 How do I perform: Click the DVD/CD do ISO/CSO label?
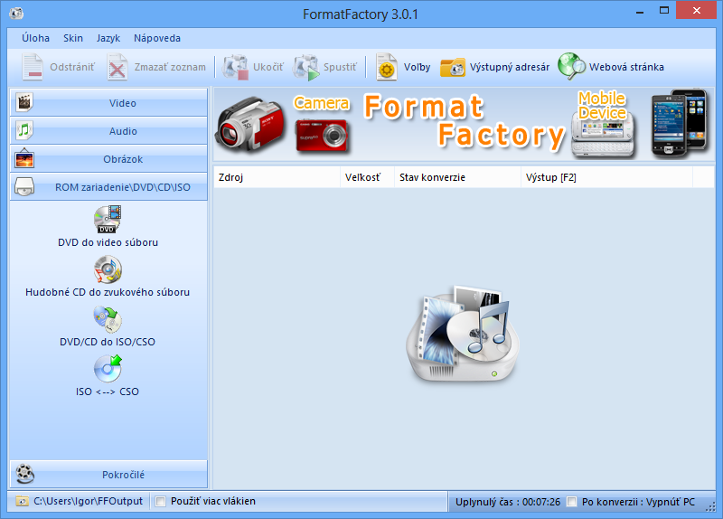tap(108, 342)
